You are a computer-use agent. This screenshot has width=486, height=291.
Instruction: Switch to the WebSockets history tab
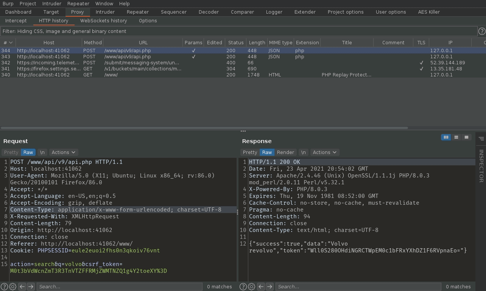point(103,20)
